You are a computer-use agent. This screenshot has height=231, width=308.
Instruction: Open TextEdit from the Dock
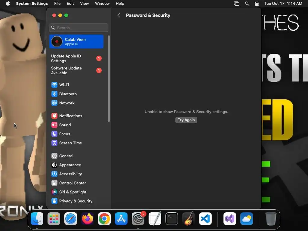pyautogui.click(x=155, y=219)
